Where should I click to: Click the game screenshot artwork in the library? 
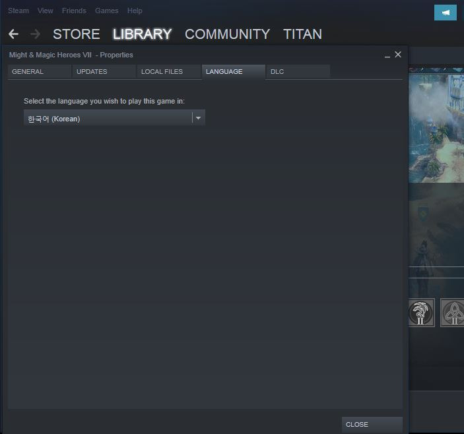(x=436, y=125)
